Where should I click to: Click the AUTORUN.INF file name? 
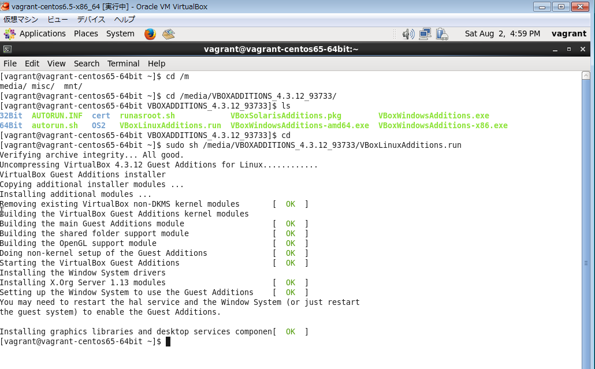(57, 115)
